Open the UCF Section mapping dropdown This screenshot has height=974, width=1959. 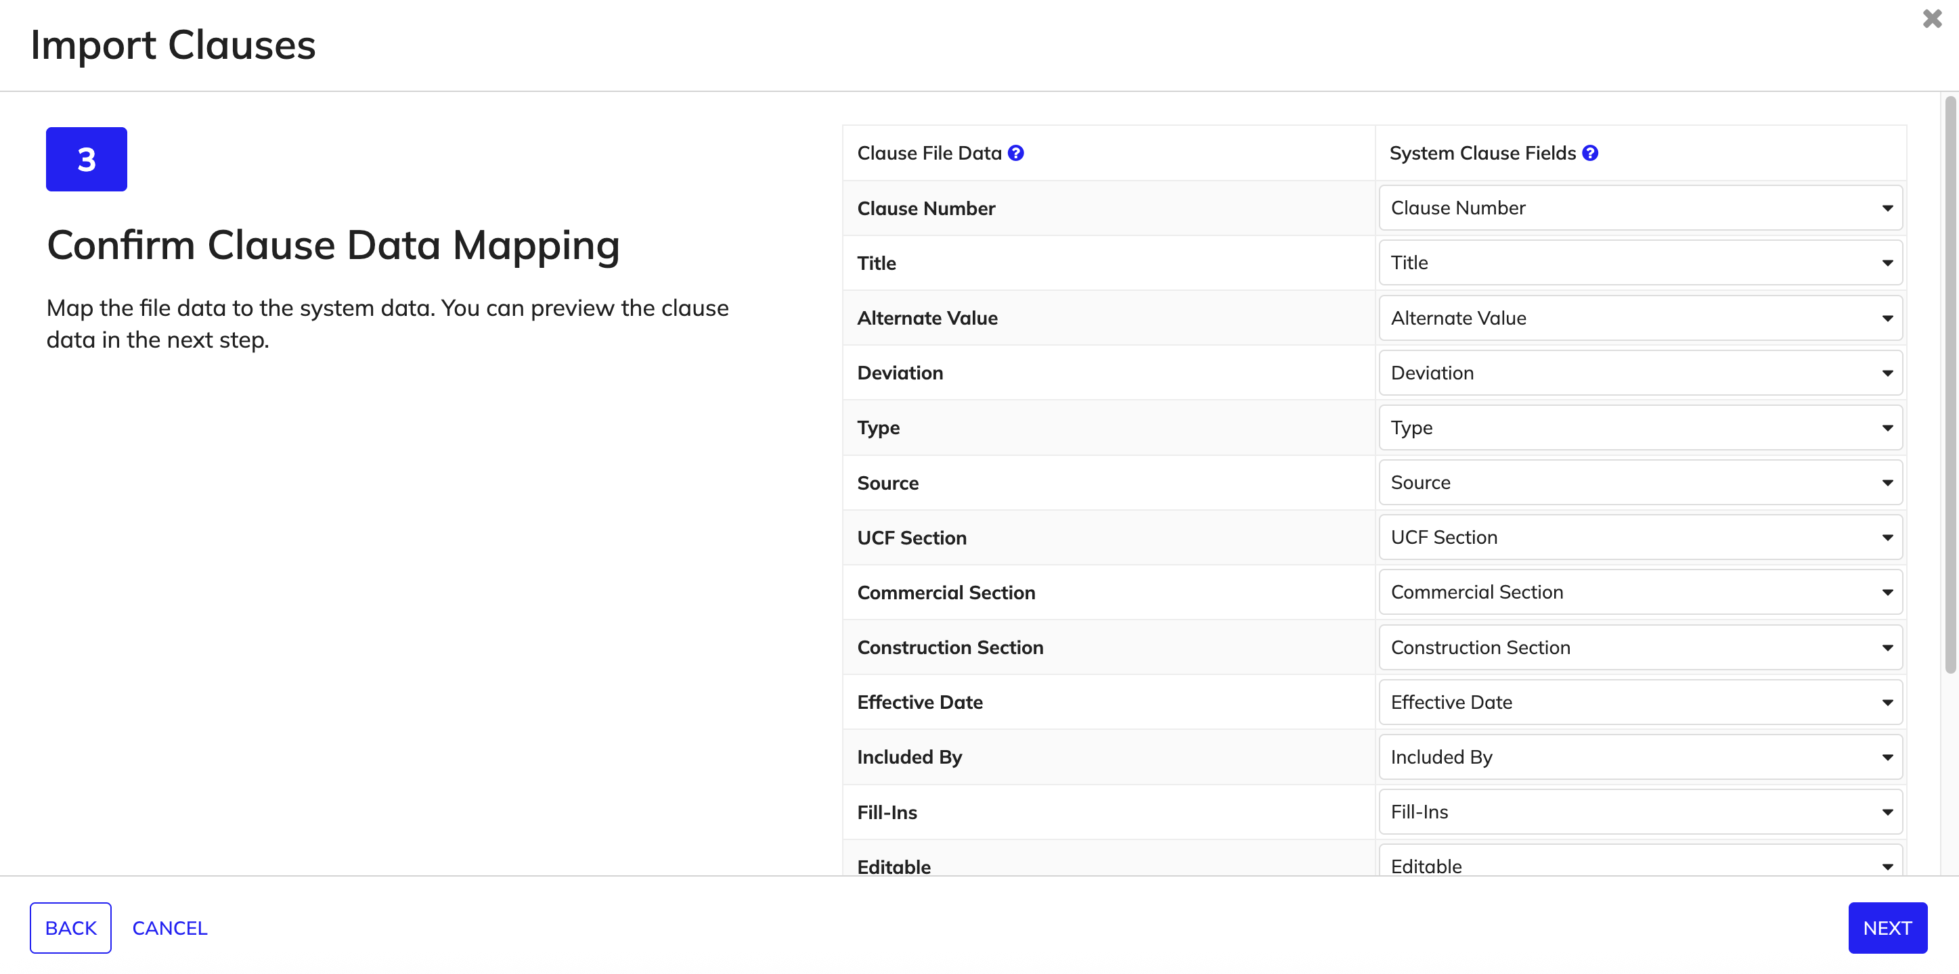click(x=1640, y=537)
